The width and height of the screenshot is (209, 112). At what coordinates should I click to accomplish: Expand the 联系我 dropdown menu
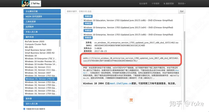182,3
